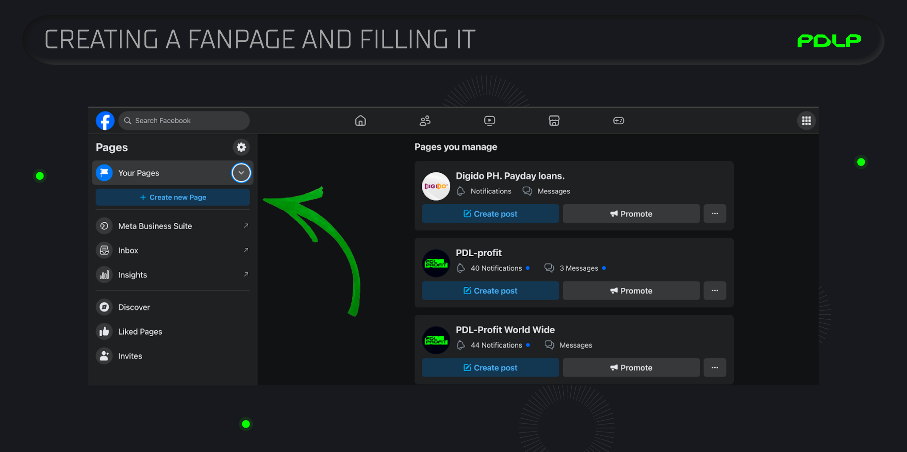The width and height of the screenshot is (907, 452).
Task: Open more options for PDL-profit
Action: coord(715,291)
